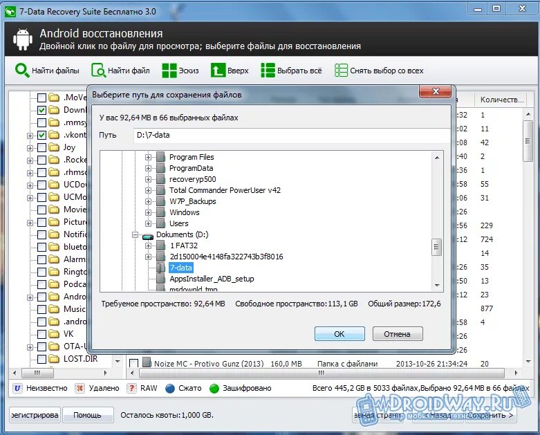The width and height of the screenshot is (540, 435).
Task: Expand the 1 FAT32 folder node
Action: 148,246
